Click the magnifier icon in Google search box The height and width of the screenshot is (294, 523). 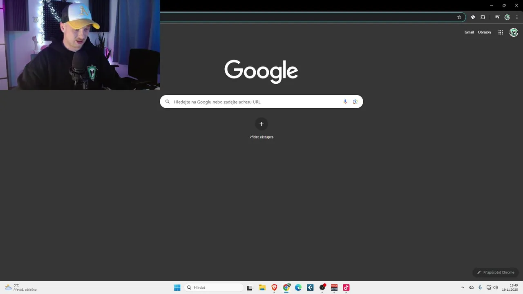click(x=167, y=102)
